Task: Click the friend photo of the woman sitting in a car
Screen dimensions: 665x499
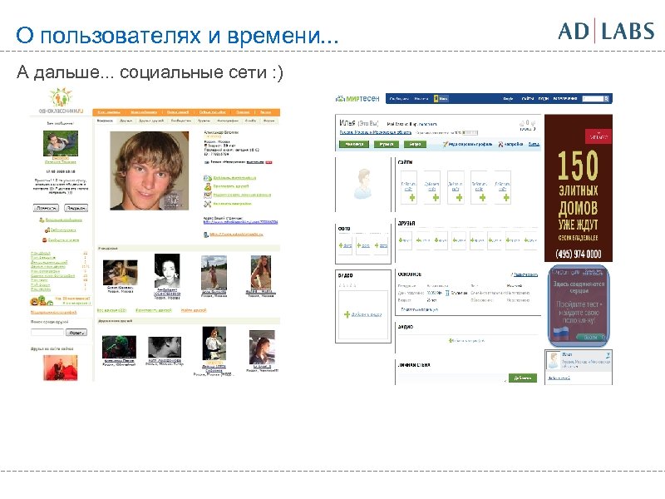Action: click(262, 347)
